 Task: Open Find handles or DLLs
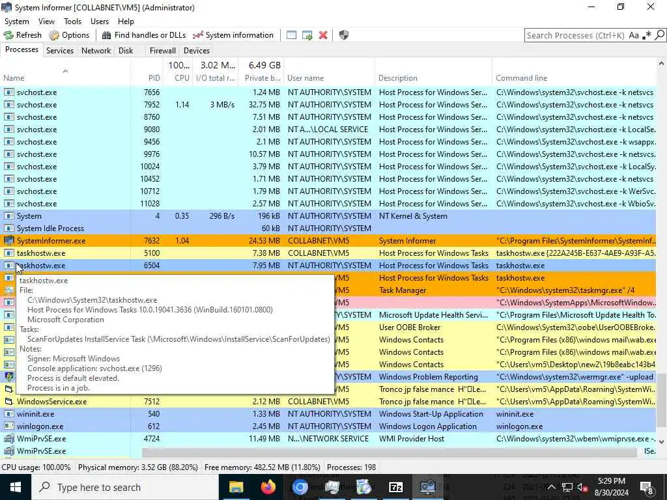(144, 35)
